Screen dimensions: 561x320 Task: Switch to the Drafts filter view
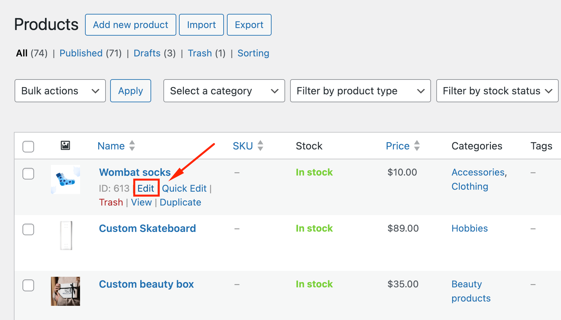(147, 53)
